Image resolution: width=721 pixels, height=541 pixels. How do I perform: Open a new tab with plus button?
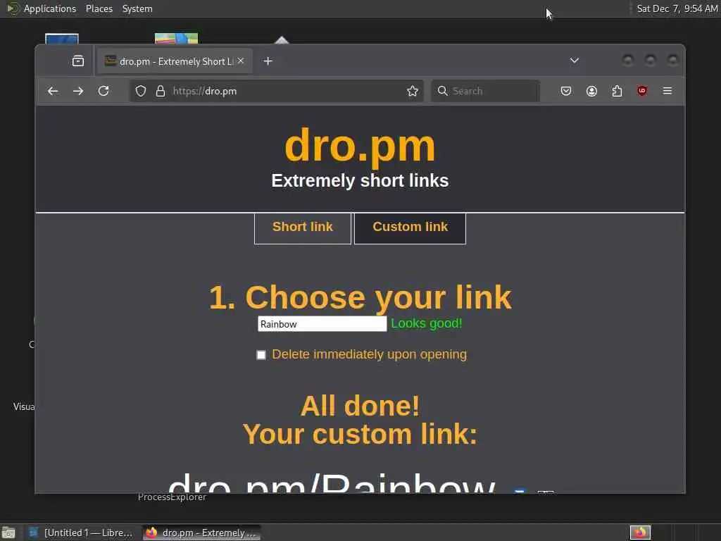point(268,61)
